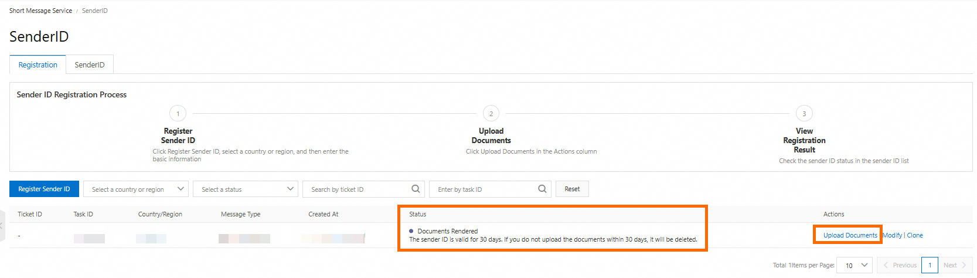Expand the collapsed side panel handle
The image size is (977, 278).
point(2,225)
